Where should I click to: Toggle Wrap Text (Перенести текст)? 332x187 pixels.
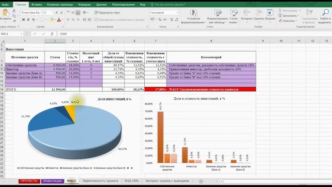[x=107, y=13]
